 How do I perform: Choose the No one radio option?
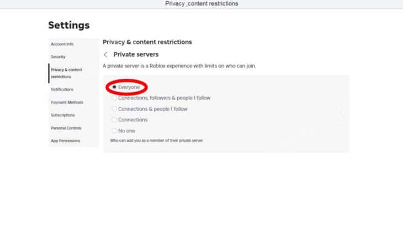coord(114,131)
